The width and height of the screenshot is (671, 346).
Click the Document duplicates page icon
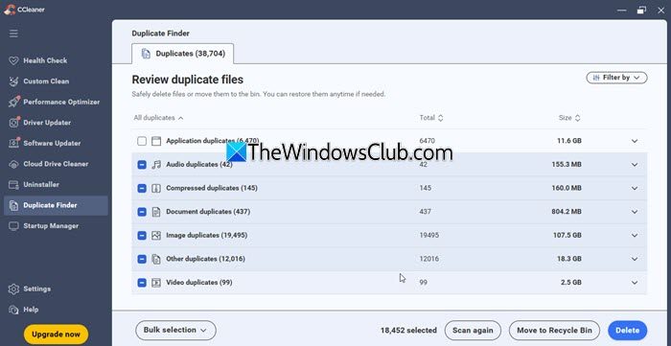click(x=156, y=212)
